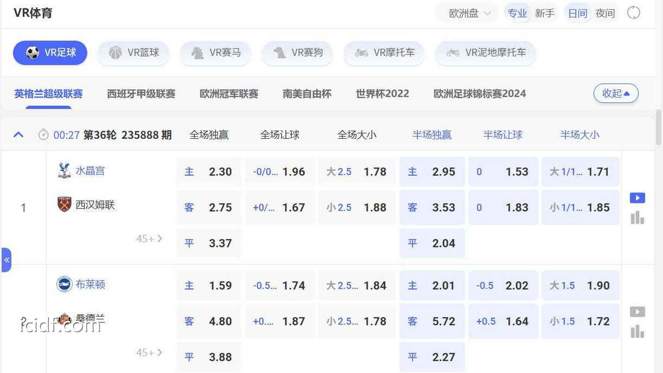Click the 半场大小 column header
The image size is (663, 373).
pos(580,135)
